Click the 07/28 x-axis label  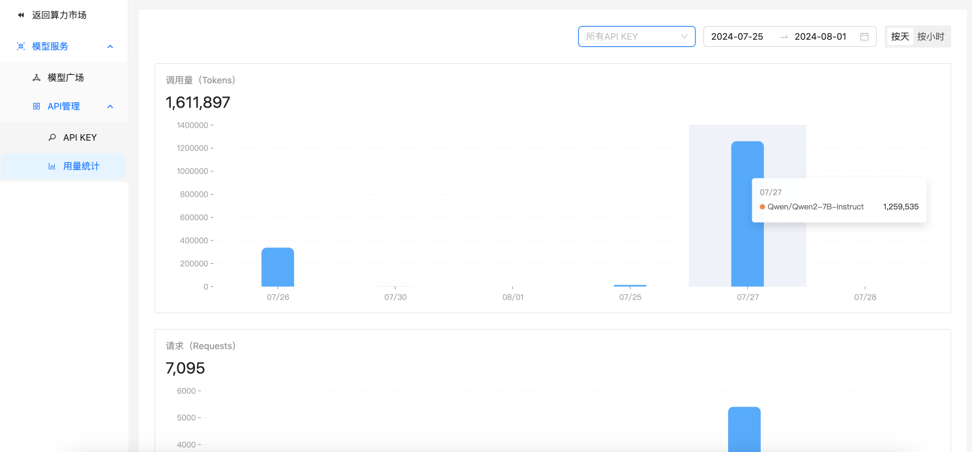(x=865, y=297)
